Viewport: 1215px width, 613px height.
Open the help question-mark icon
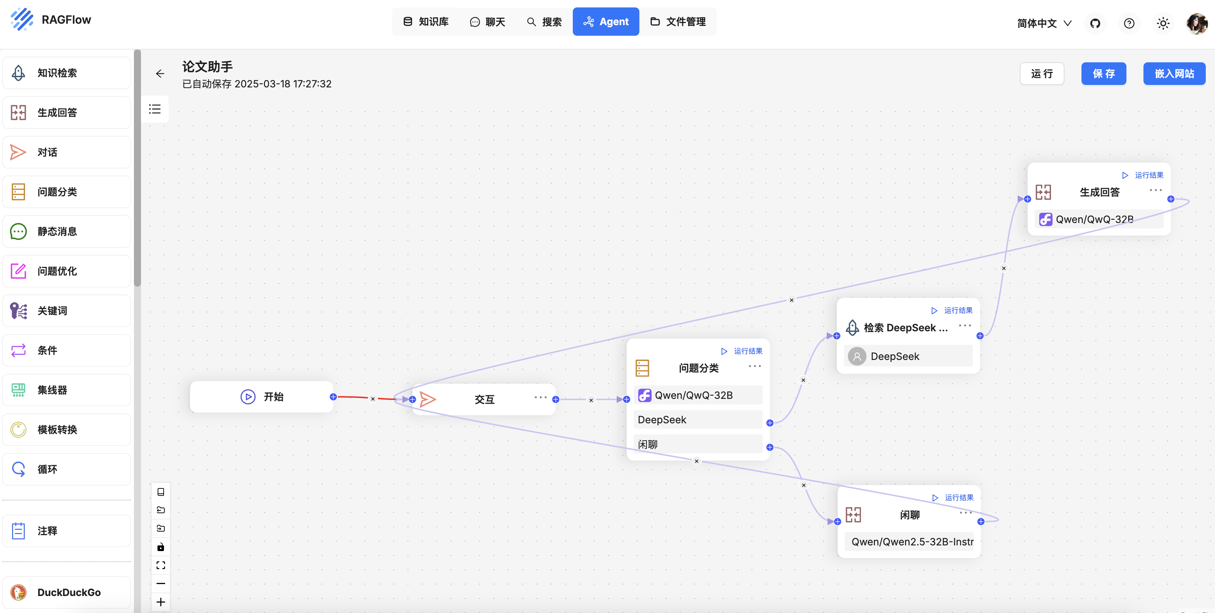(1129, 23)
